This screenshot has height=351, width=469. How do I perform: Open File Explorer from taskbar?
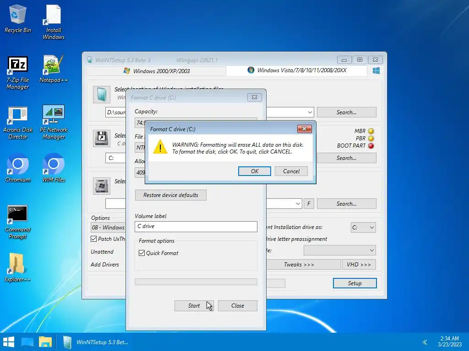tap(45, 342)
